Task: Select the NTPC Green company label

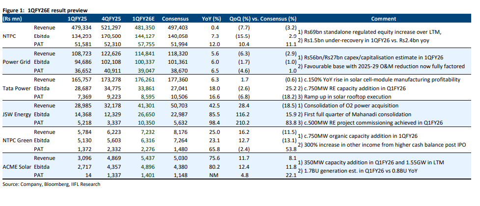Action: tap(17, 140)
